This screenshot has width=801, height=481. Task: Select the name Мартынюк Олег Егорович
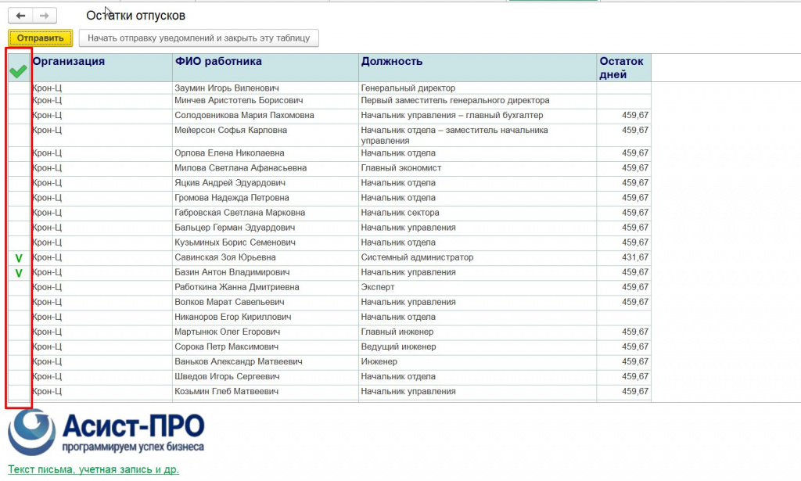click(x=228, y=332)
